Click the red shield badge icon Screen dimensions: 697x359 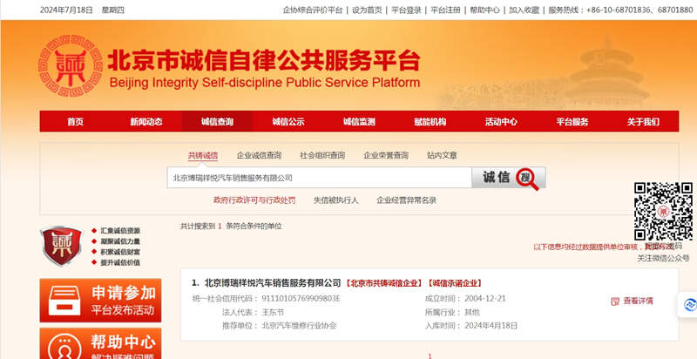coord(62,246)
